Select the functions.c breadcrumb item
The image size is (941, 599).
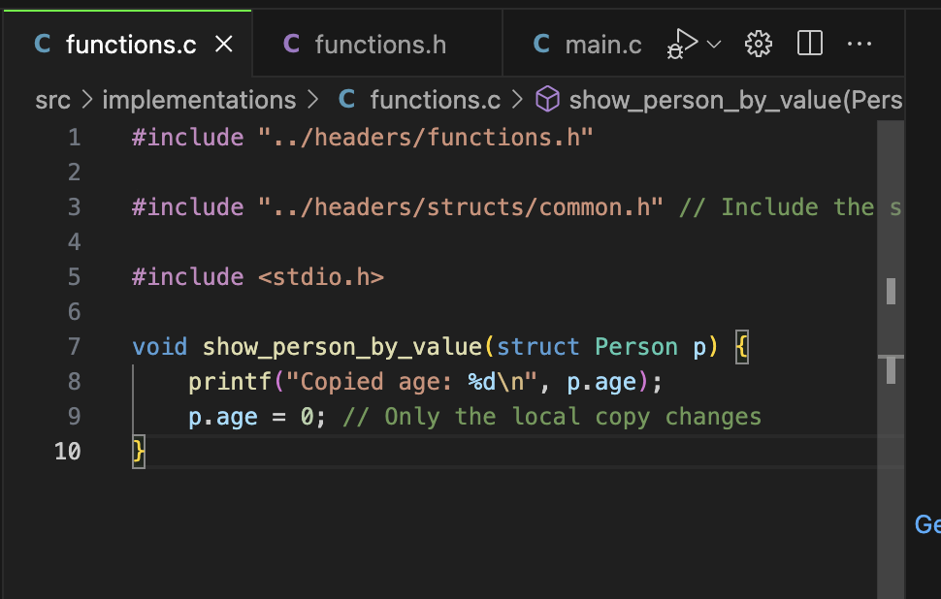(x=435, y=100)
